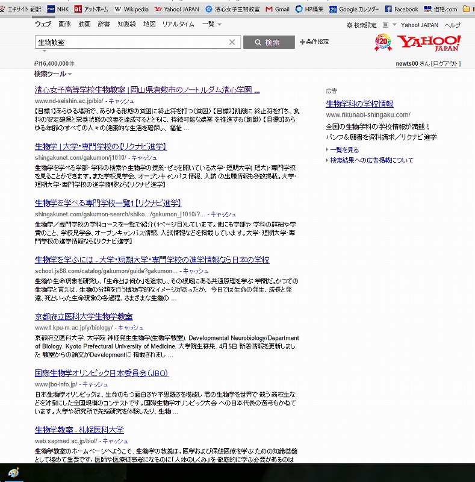Expand the 検索ツール dropdown
Screen dimensions: 475x482
click(x=53, y=74)
